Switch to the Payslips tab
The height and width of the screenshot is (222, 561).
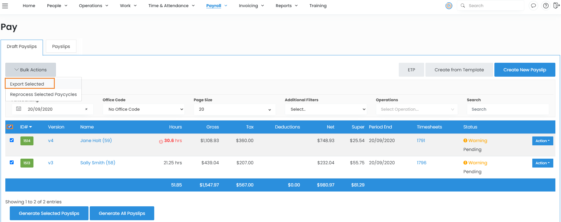tap(61, 46)
